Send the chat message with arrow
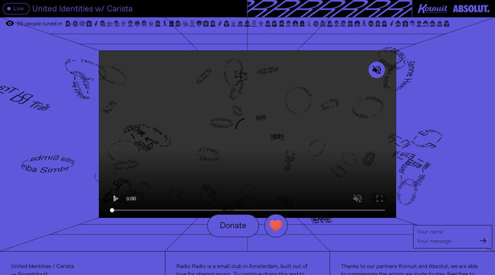 point(483,241)
